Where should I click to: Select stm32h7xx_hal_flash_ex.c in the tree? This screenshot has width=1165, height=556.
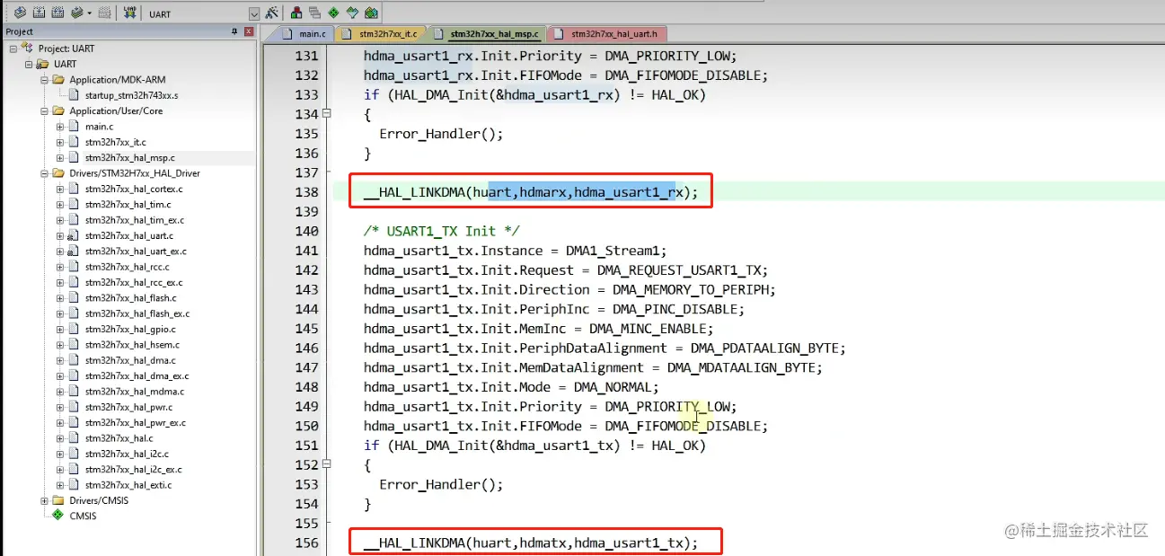click(137, 314)
